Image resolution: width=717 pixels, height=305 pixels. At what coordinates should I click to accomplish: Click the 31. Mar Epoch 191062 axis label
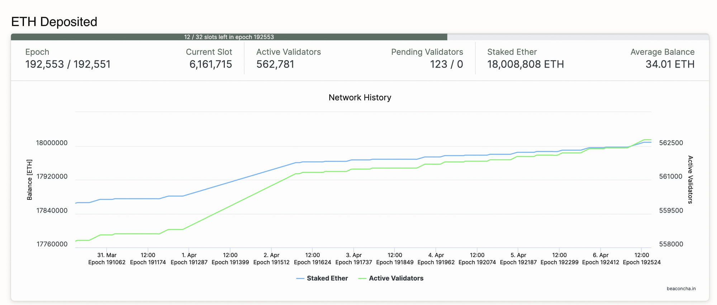107,259
